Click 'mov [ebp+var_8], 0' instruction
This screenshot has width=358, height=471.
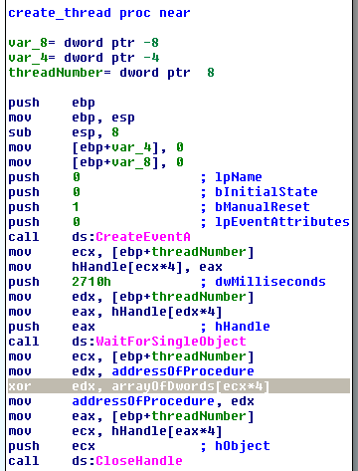pyautogui.click(x=95, y=162)
